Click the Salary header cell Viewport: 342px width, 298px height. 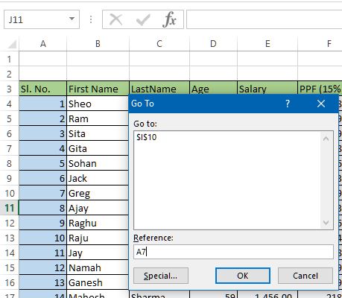(x=267, y=88)
